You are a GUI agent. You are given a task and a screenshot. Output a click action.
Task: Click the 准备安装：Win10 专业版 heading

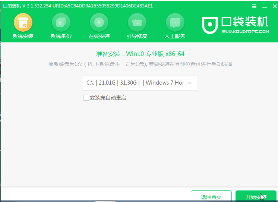[x=140, y=54]
